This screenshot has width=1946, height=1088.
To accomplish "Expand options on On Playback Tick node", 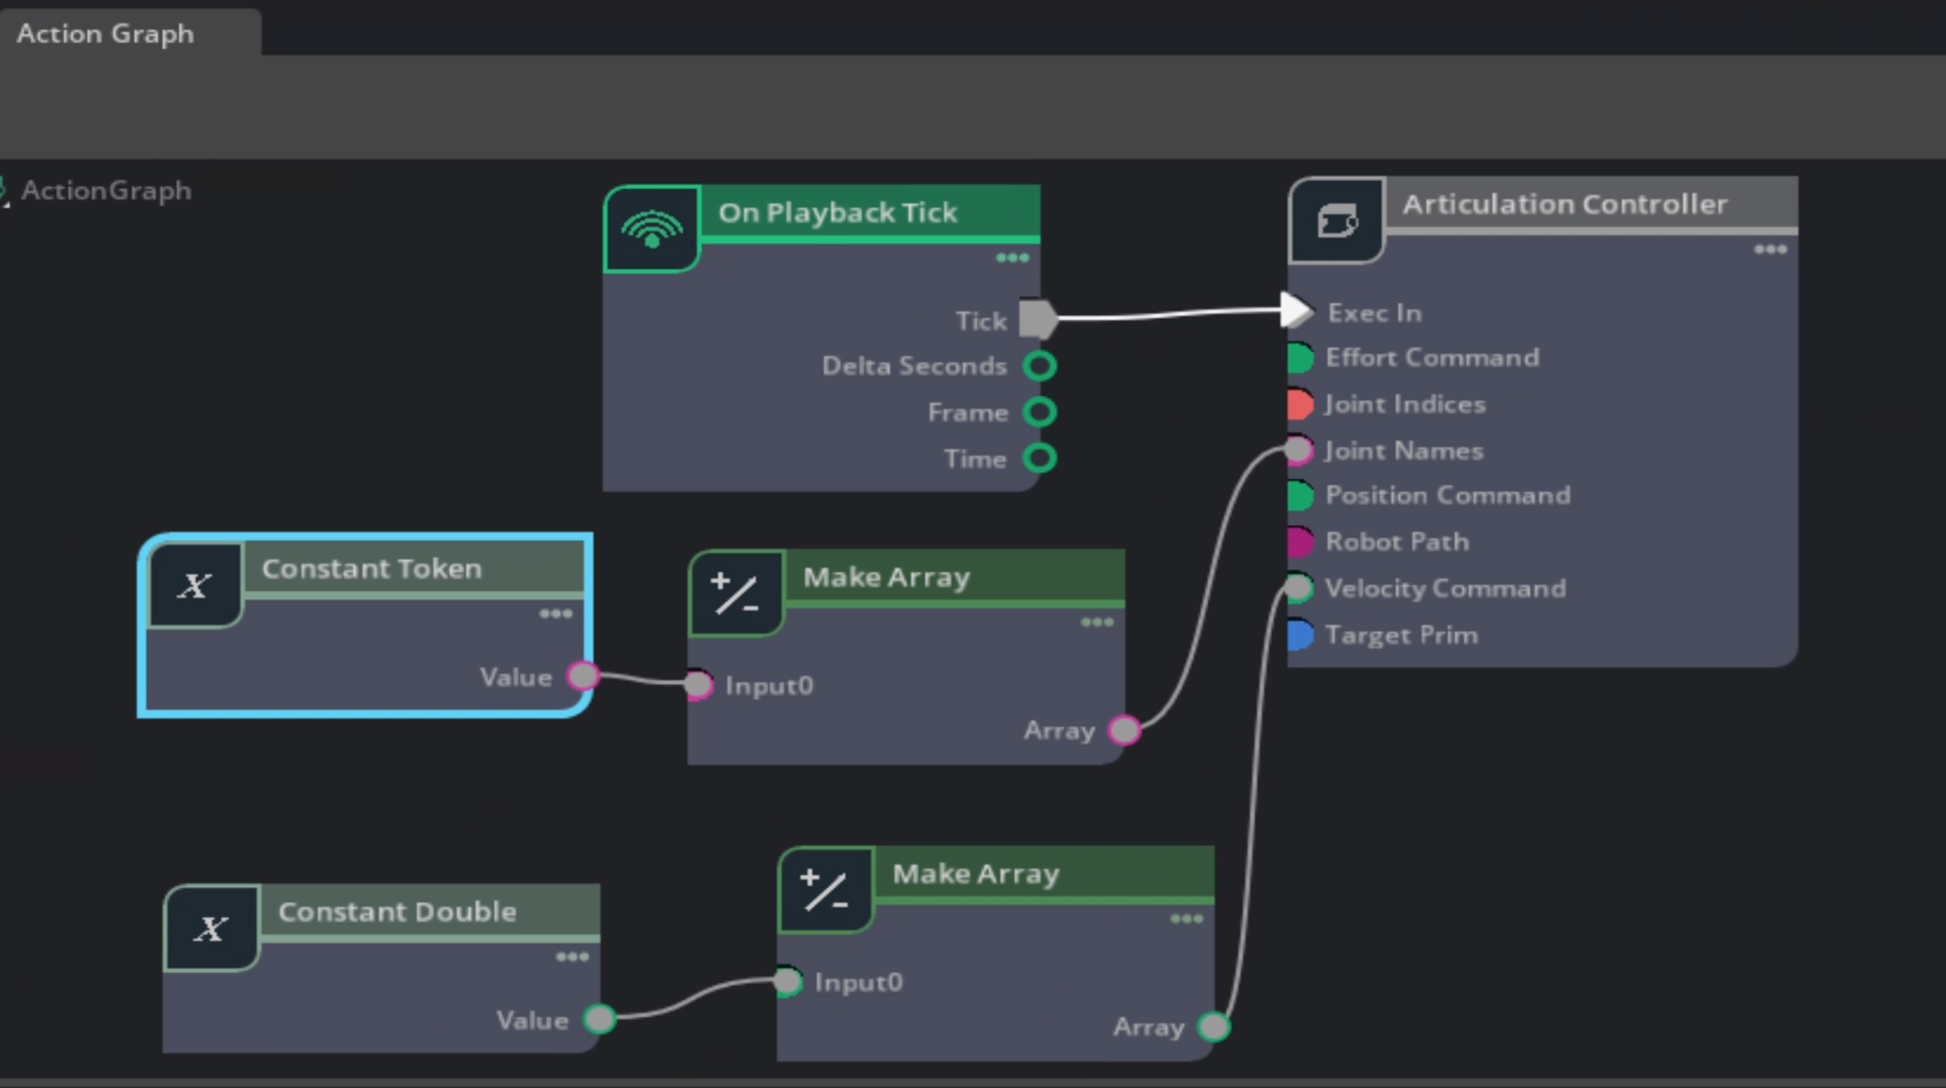I will click(x=1012, y=258).
